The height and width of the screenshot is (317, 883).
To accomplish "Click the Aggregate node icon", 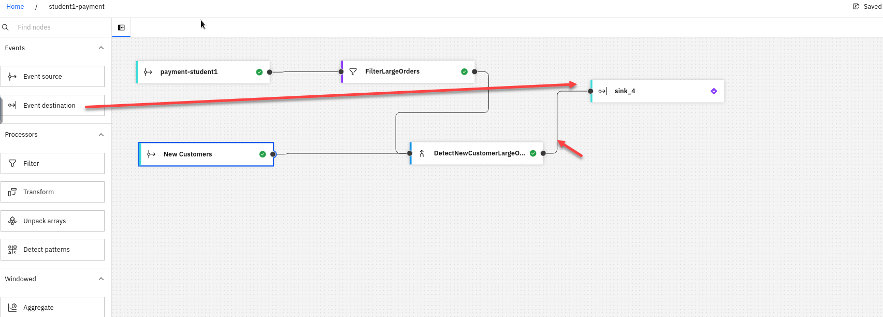I will [12, 307].
